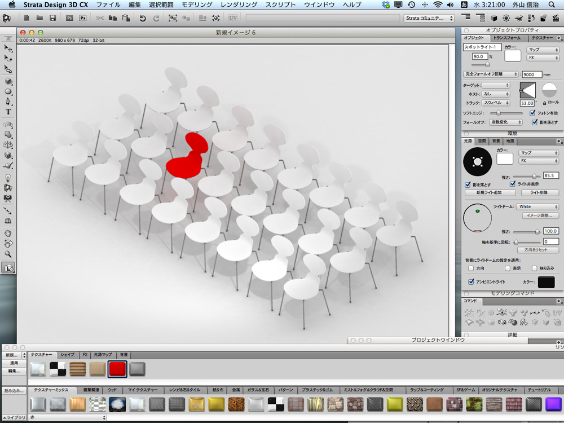Click the UV edit icon in toolbar
This screenshot has width=564, height=423.
[x=233, y=18]
